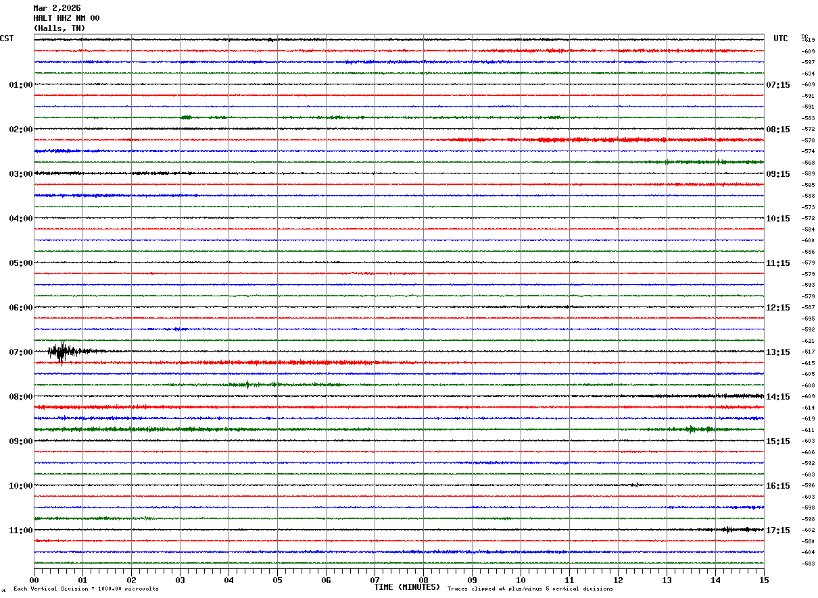818x598 pixels.
Task: Click the DC value -634
Action: [x=808, y=74]
